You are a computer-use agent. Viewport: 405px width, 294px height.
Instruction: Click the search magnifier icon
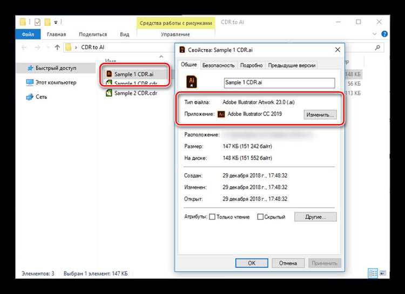pyautogui.click(x=377, y=47)
